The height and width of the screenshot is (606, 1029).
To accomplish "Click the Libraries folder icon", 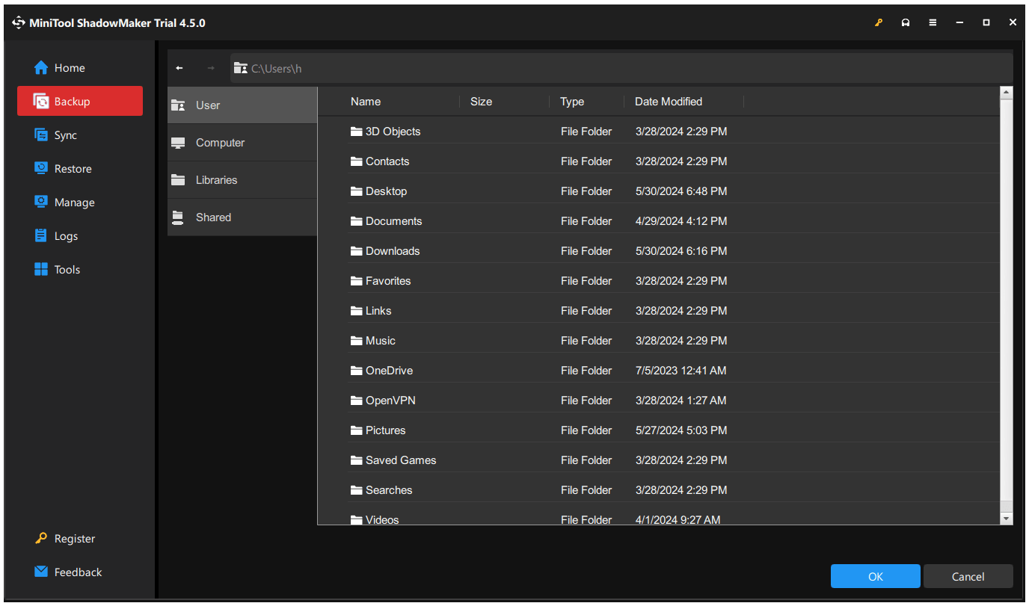I will (177, 180).
